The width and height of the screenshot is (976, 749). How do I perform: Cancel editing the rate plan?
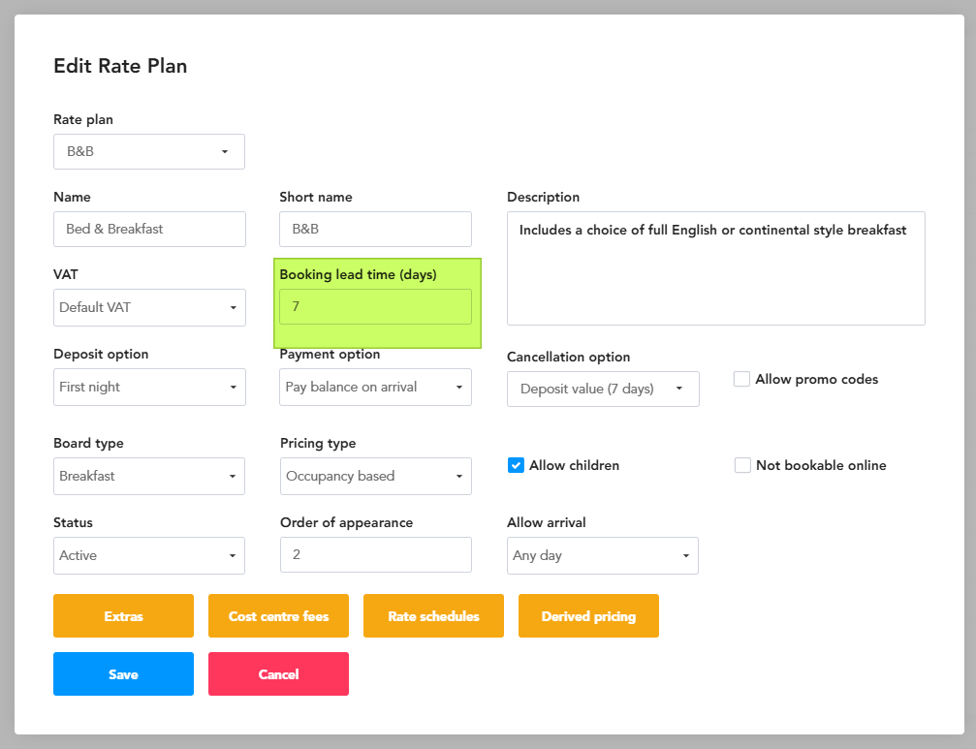point(278,673)
